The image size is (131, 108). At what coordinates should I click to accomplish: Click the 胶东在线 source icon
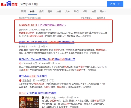20,81
